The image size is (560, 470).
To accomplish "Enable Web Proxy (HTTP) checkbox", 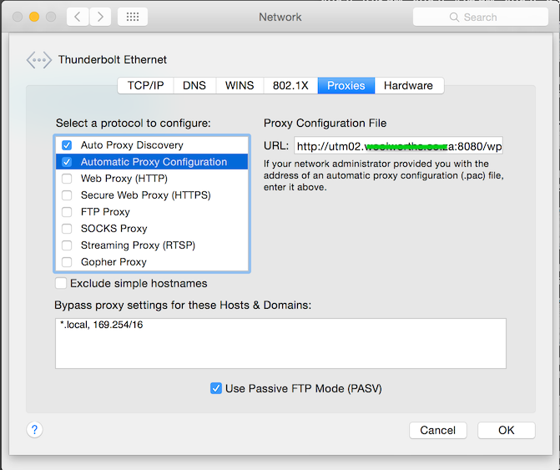I will click(x=67, y=179).
